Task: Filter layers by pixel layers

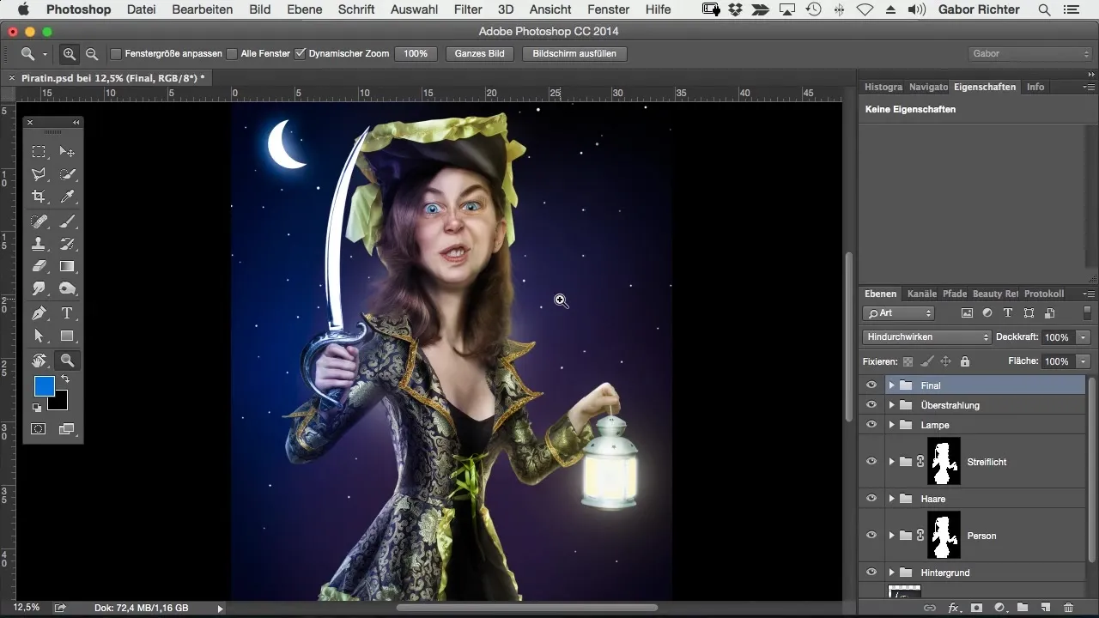Action: pos(967,313)
